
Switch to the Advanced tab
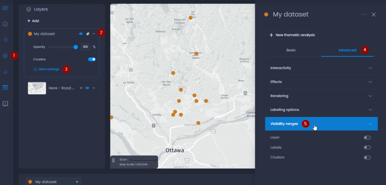(347, 50)
